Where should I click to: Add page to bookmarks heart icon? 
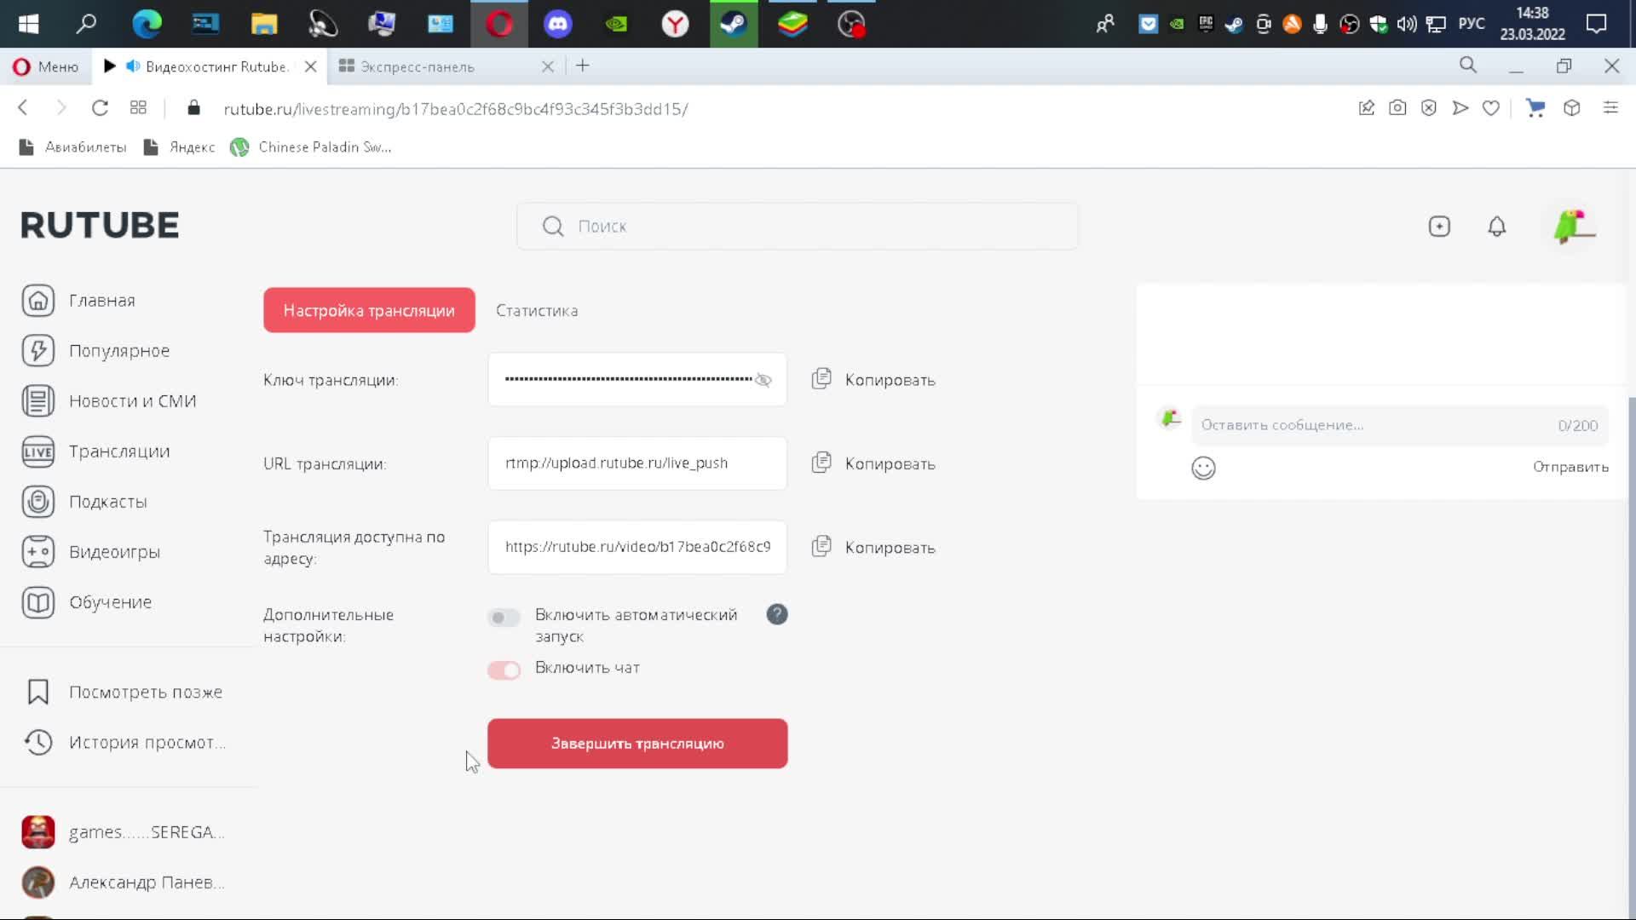[1491, 108]
